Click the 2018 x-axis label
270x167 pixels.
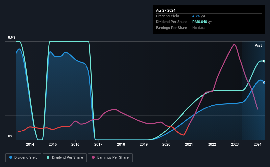click(121, 144)
